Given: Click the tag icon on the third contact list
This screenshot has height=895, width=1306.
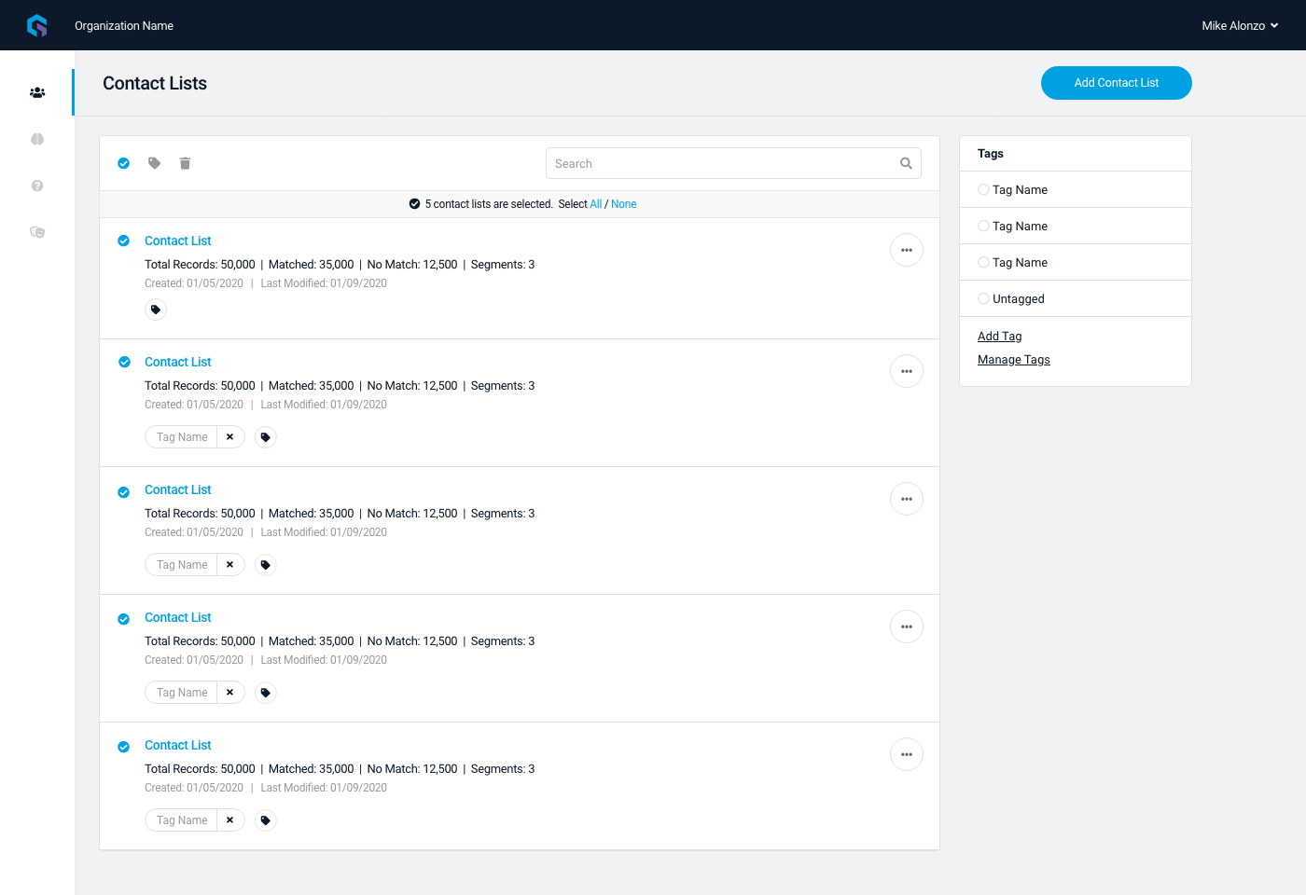Looking at the screenshot, I should point(266,565).
